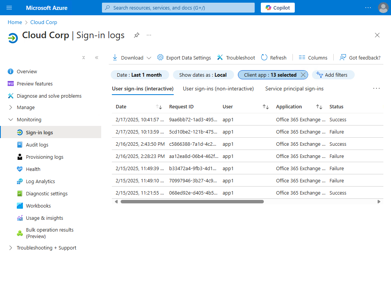Open the Columns chooser
Image resolution: width=391 pixels, height=293 pixels.
coord(313,58)
